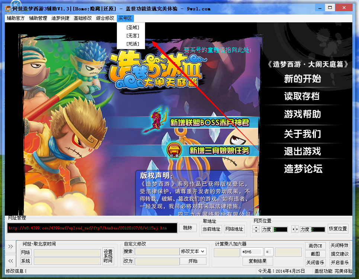Select the [圣域] menu entry

(131, 28)
